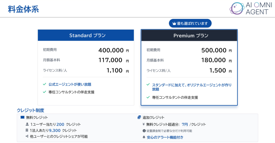Click the bell icon beside 安心のアラート機能付き

click(144, 137)
